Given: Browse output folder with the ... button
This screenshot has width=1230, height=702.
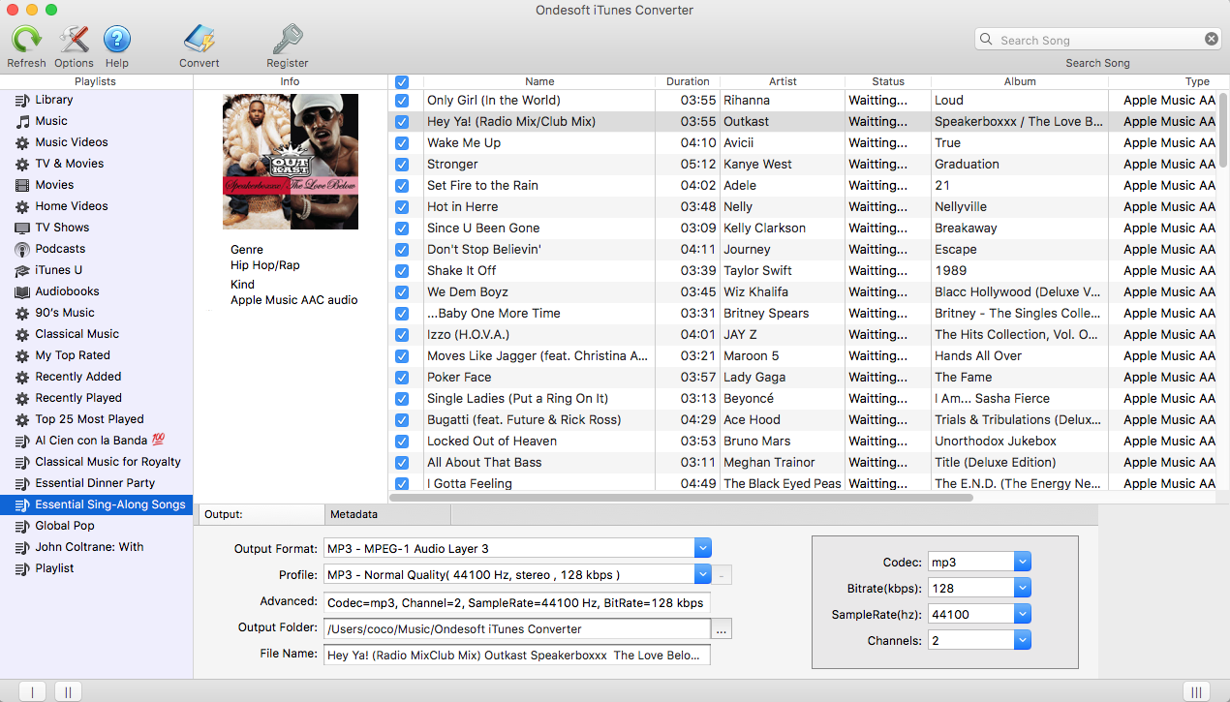Looking at the screenshot, I should 723,629.
